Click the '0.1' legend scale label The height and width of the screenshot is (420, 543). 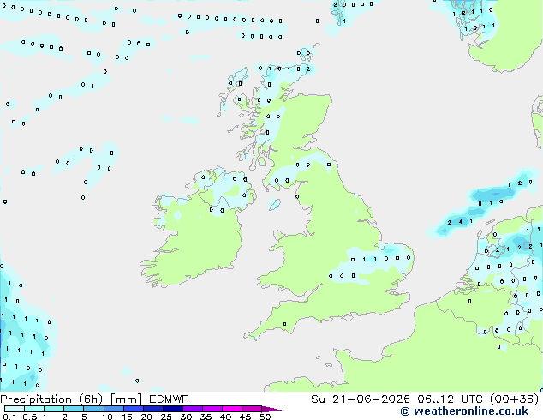pos(9,417)
